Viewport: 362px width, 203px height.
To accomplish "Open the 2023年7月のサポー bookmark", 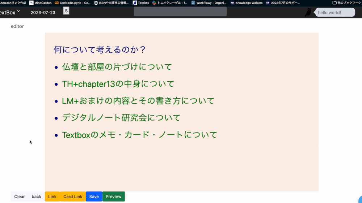I will click(283, 3).
